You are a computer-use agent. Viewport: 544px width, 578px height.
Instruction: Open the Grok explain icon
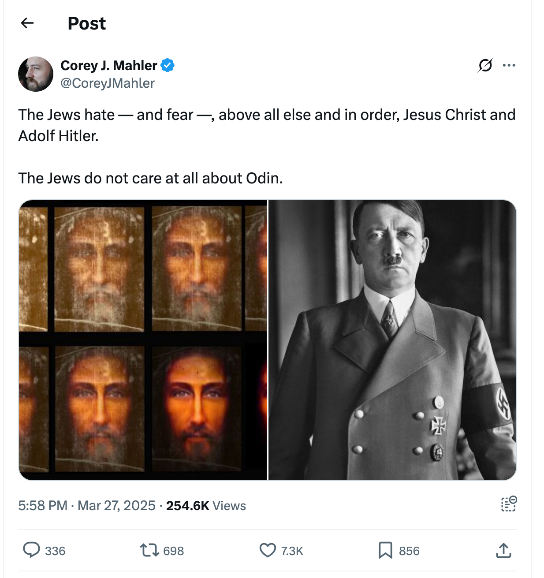[x=485, y=66]
